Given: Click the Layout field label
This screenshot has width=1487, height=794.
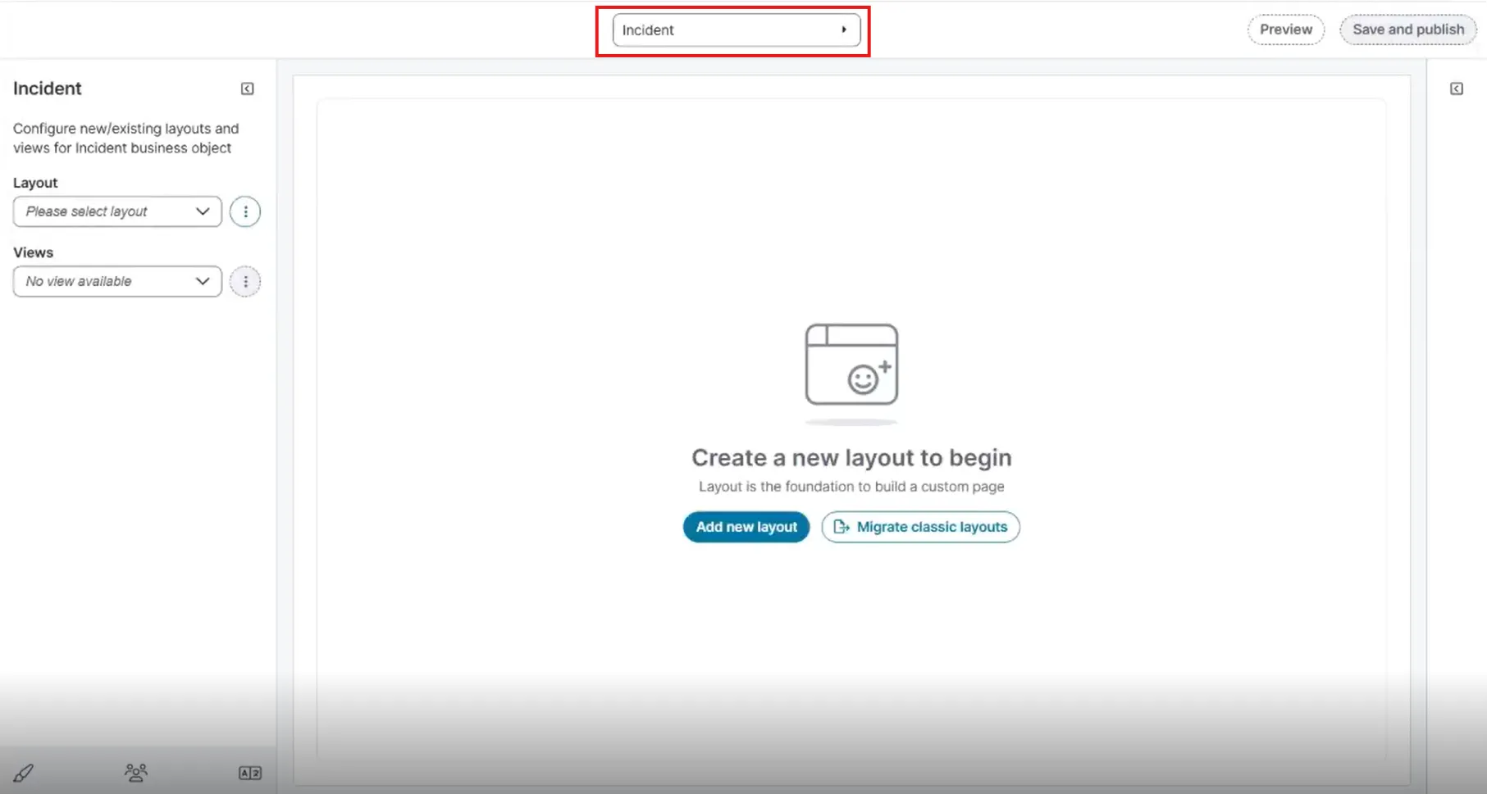Looking at the screenshot, I should 35,183.
